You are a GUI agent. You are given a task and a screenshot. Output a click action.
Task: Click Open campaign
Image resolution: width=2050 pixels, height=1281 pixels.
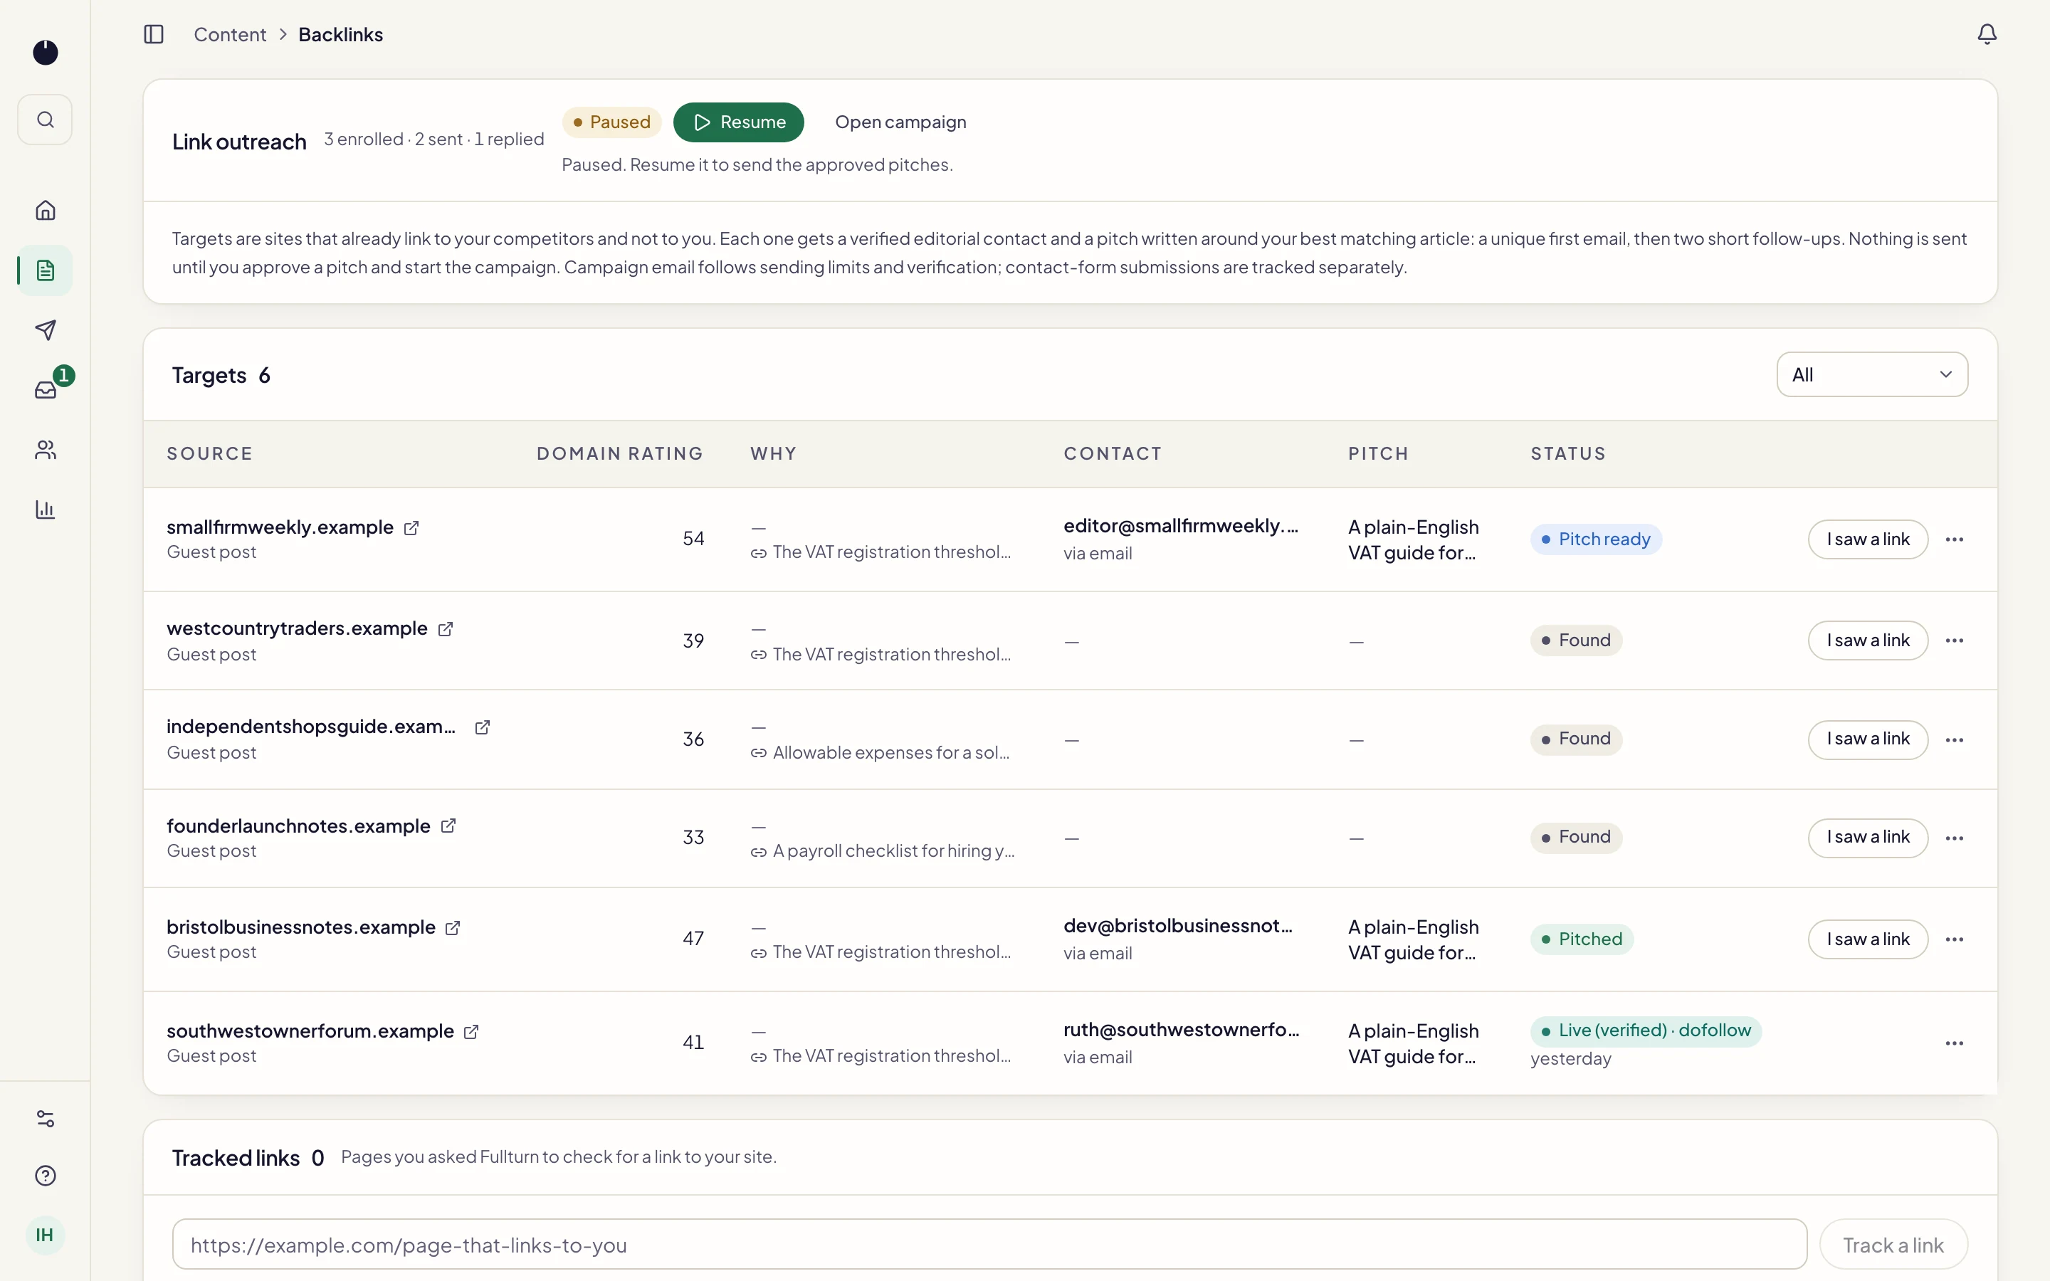coord(900,122)
